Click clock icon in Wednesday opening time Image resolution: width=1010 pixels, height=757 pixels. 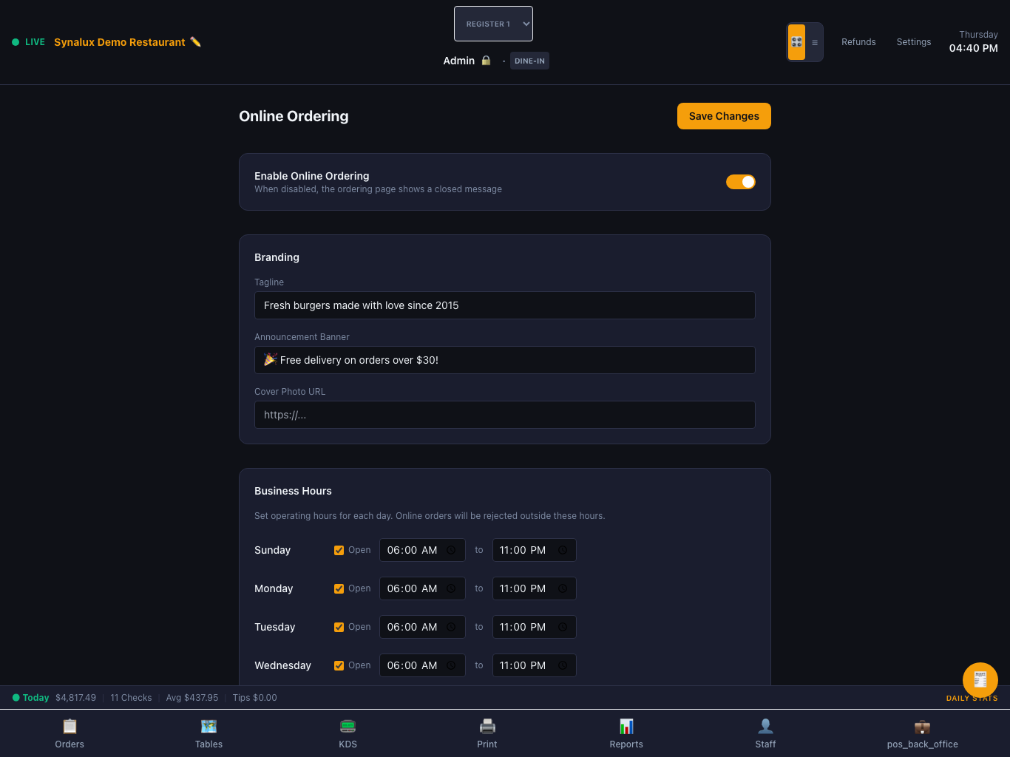(451, 665)
